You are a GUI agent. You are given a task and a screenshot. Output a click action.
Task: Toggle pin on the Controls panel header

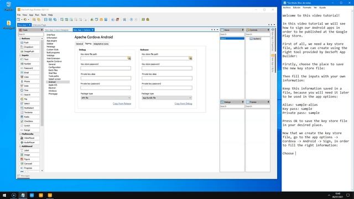pyautogui.click(x=268, y=30)
